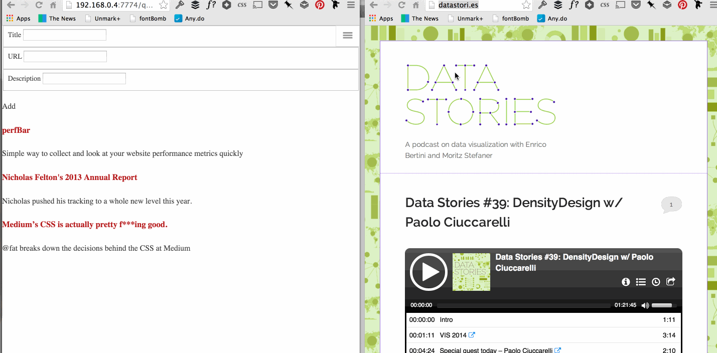Mute the podcast player volume

[645, 305]
